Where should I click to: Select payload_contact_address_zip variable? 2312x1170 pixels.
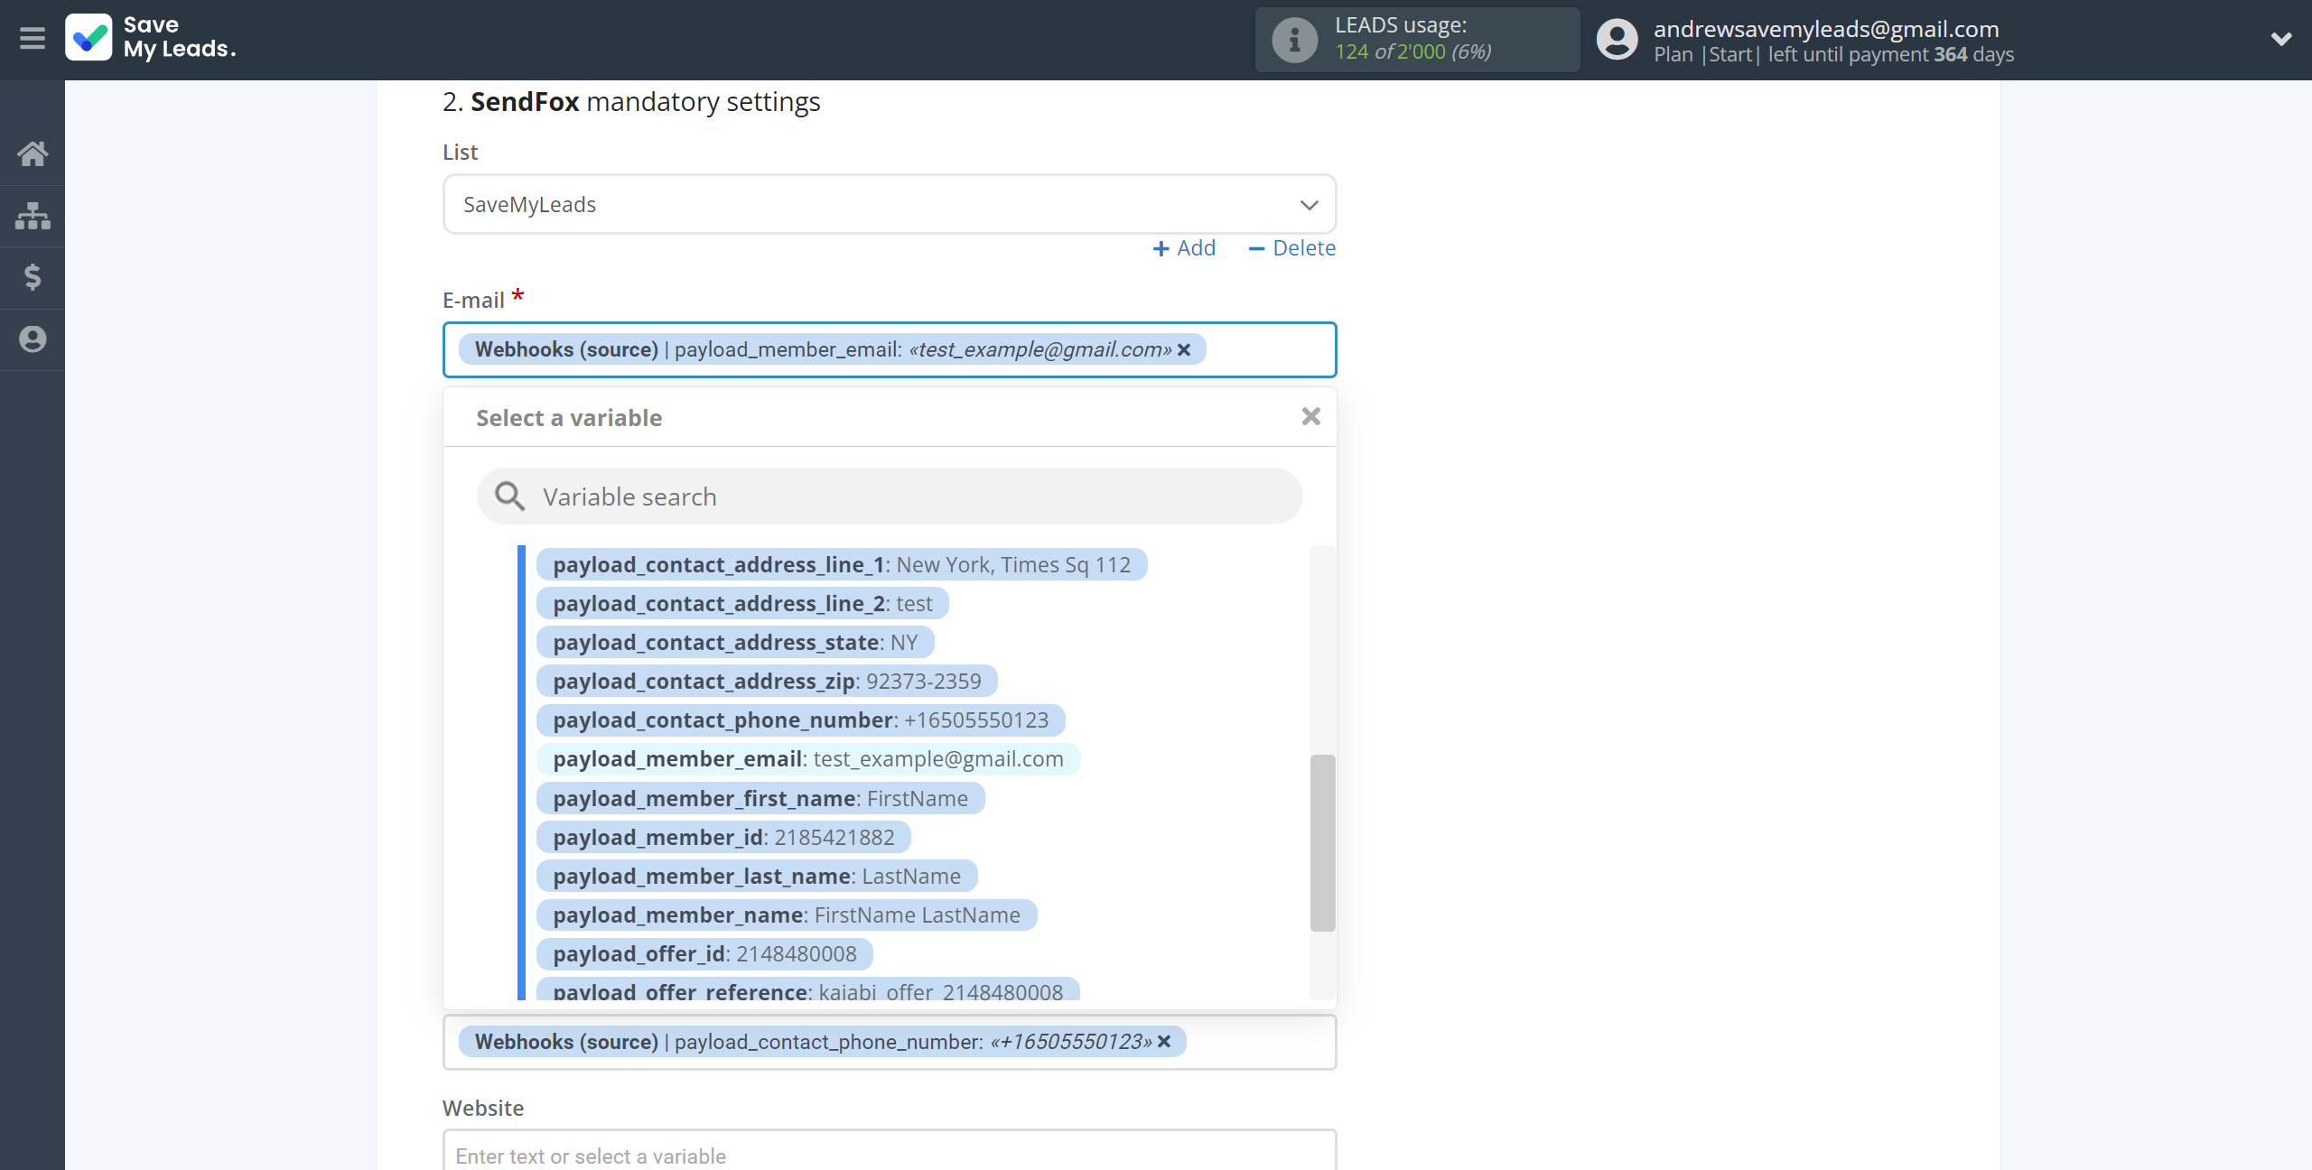pyautogui.click(x=767, y=682)
